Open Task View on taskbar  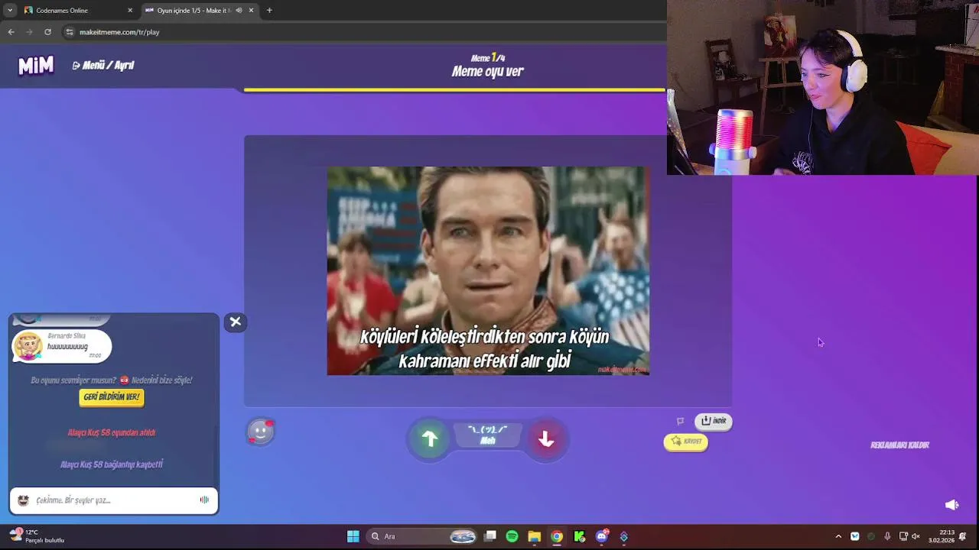490,536
